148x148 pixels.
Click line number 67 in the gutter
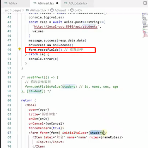coord(9,133)
